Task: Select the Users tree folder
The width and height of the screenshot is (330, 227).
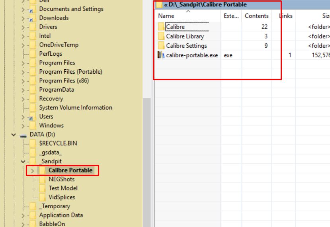Action: coord(46,116)
